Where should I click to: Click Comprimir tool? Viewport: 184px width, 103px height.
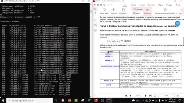[114, 11]
